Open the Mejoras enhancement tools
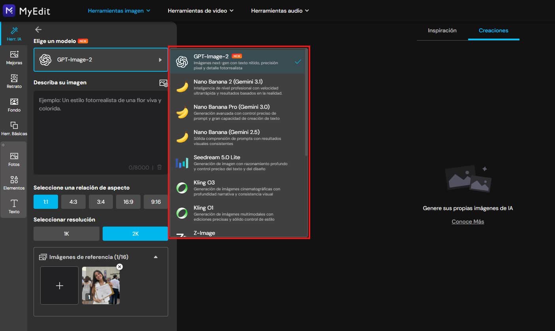This screenshot has height=331, width=555. click(14, 58)
